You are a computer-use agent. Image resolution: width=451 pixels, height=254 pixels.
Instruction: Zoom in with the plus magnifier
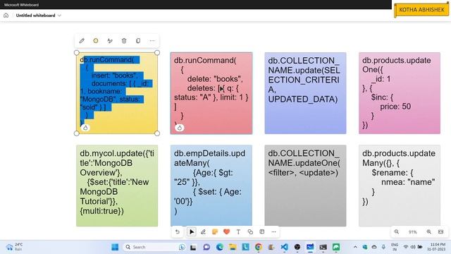coord(429,232)
